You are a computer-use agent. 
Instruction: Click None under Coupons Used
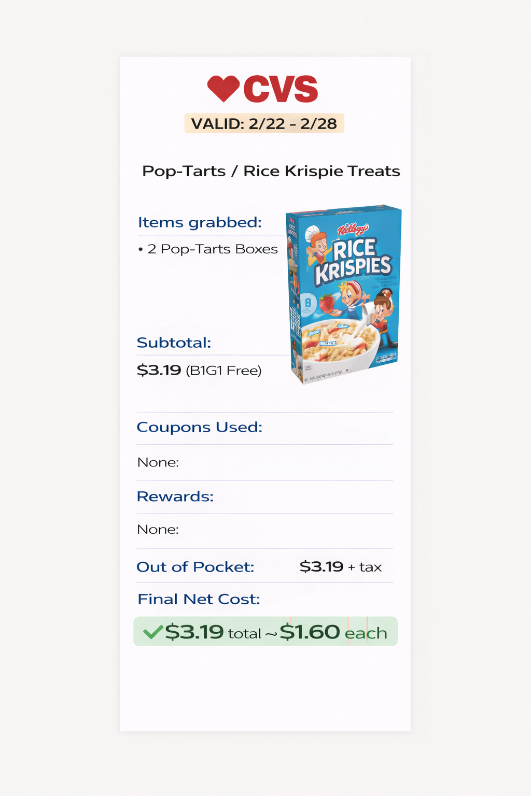point(158,462)
